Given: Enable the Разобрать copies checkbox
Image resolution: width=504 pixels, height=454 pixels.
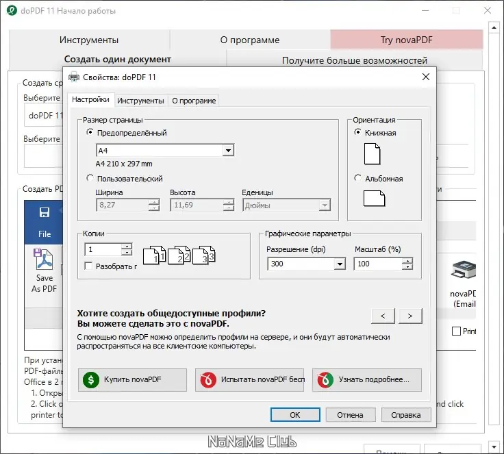Looking at the screenshot, I should tap(88, 266).
